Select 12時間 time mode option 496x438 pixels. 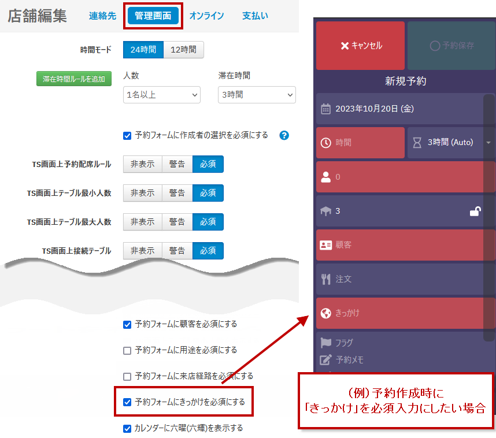[x=183, y=50]
